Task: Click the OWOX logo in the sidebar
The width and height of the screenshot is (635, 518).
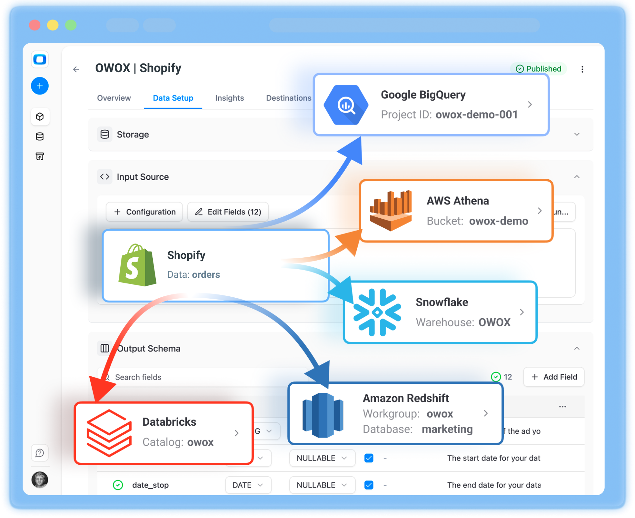Action: pyautogui.click(x=40, y=60)
